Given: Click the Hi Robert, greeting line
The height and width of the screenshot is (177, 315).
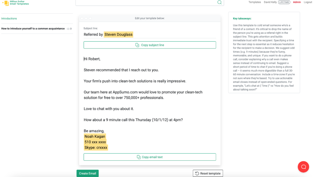Looking at the screenshot, I should (92, 59).
